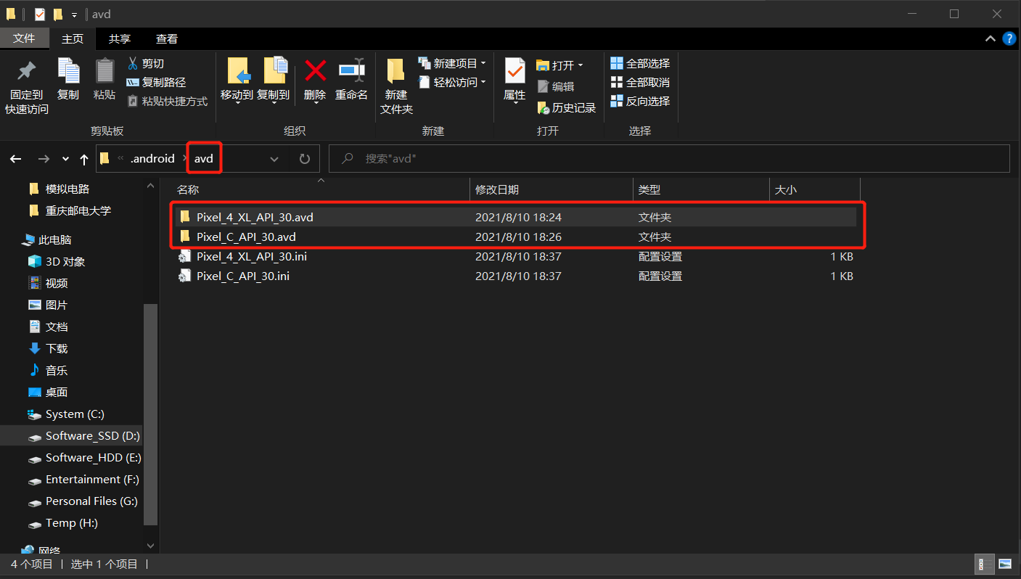
Task: Select Pixel_C_API_30.ini file
Action: pos(515,276)
